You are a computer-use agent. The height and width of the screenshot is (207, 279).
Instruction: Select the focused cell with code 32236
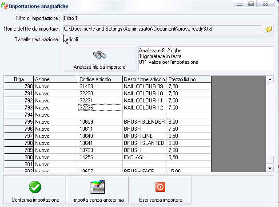100,108
